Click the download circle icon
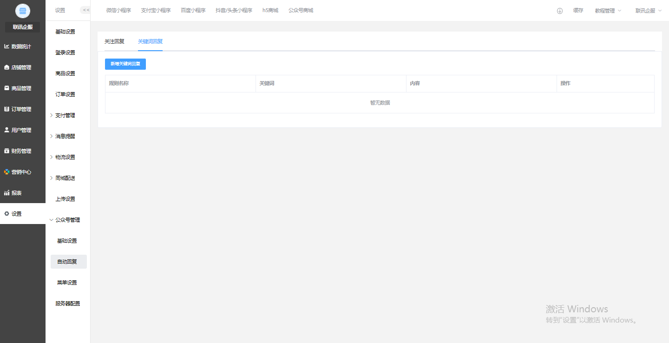The height and width of the screenshot is (343, 669). pos(560,11)
